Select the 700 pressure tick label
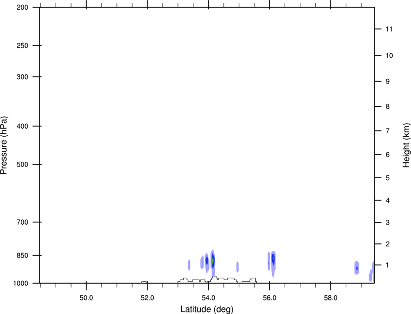The width and height of the screenshot is (411, 314). pyautogui.click(x=22, y=222)
